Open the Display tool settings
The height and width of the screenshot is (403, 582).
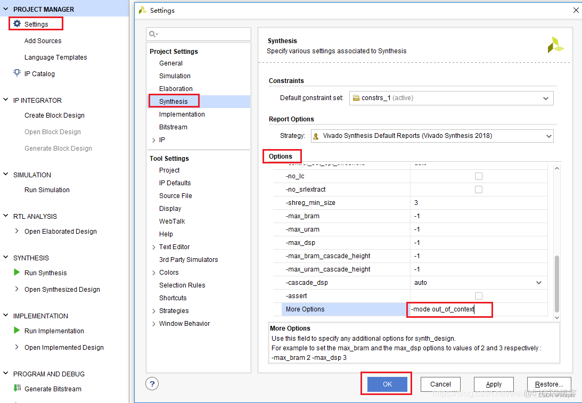(170, 209)
